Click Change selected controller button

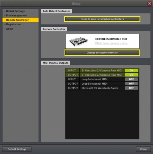[102, 53]
